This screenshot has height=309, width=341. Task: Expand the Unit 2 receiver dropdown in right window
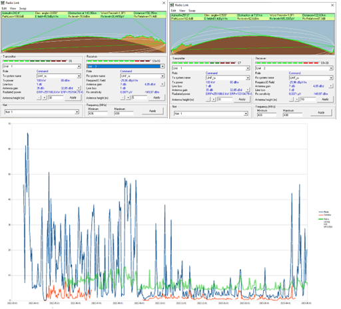pos(331,68)
